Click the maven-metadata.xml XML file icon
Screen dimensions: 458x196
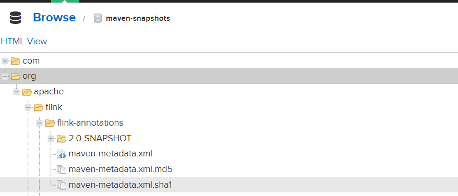pyautogui.click(x=62, y=154)
